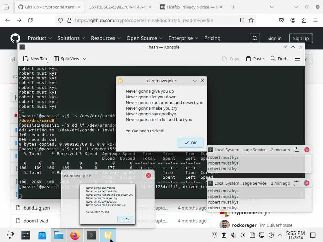Click Konsole Split View button
Viewport: 323px width, 242px height.
pyautogui.click(x=66, y=59)
